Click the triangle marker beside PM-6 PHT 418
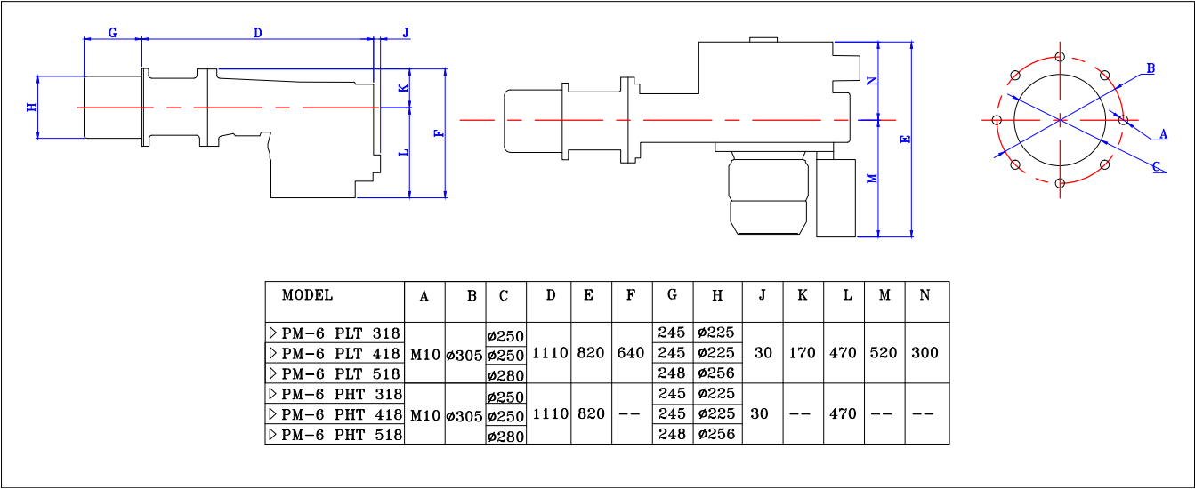Image resolution: width=1195 pixels, height=489 pixels. tap(273, 414)
